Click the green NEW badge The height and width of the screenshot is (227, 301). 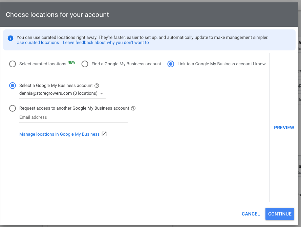tap(71, 62)
